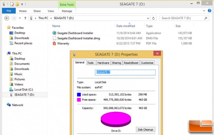Open Downloads under Favorites
This screenshot has width=214, height=135.
[x=22, y=38]
